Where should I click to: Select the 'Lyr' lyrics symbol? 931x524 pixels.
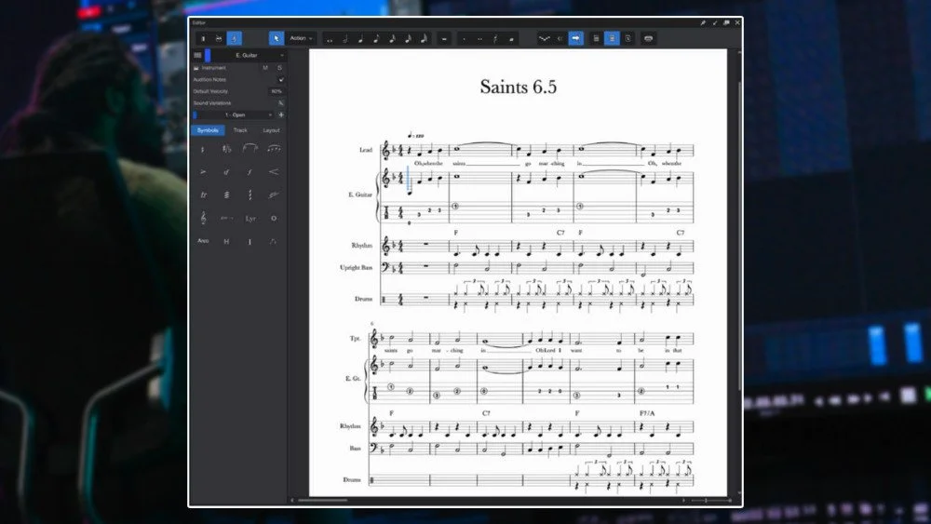(250, 219)
